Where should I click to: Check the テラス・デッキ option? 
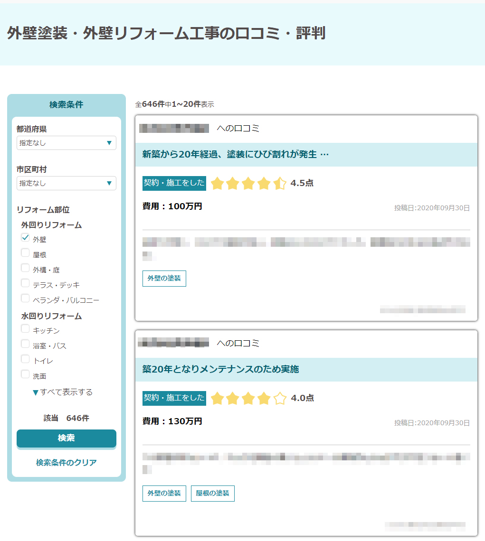point(26,283)
